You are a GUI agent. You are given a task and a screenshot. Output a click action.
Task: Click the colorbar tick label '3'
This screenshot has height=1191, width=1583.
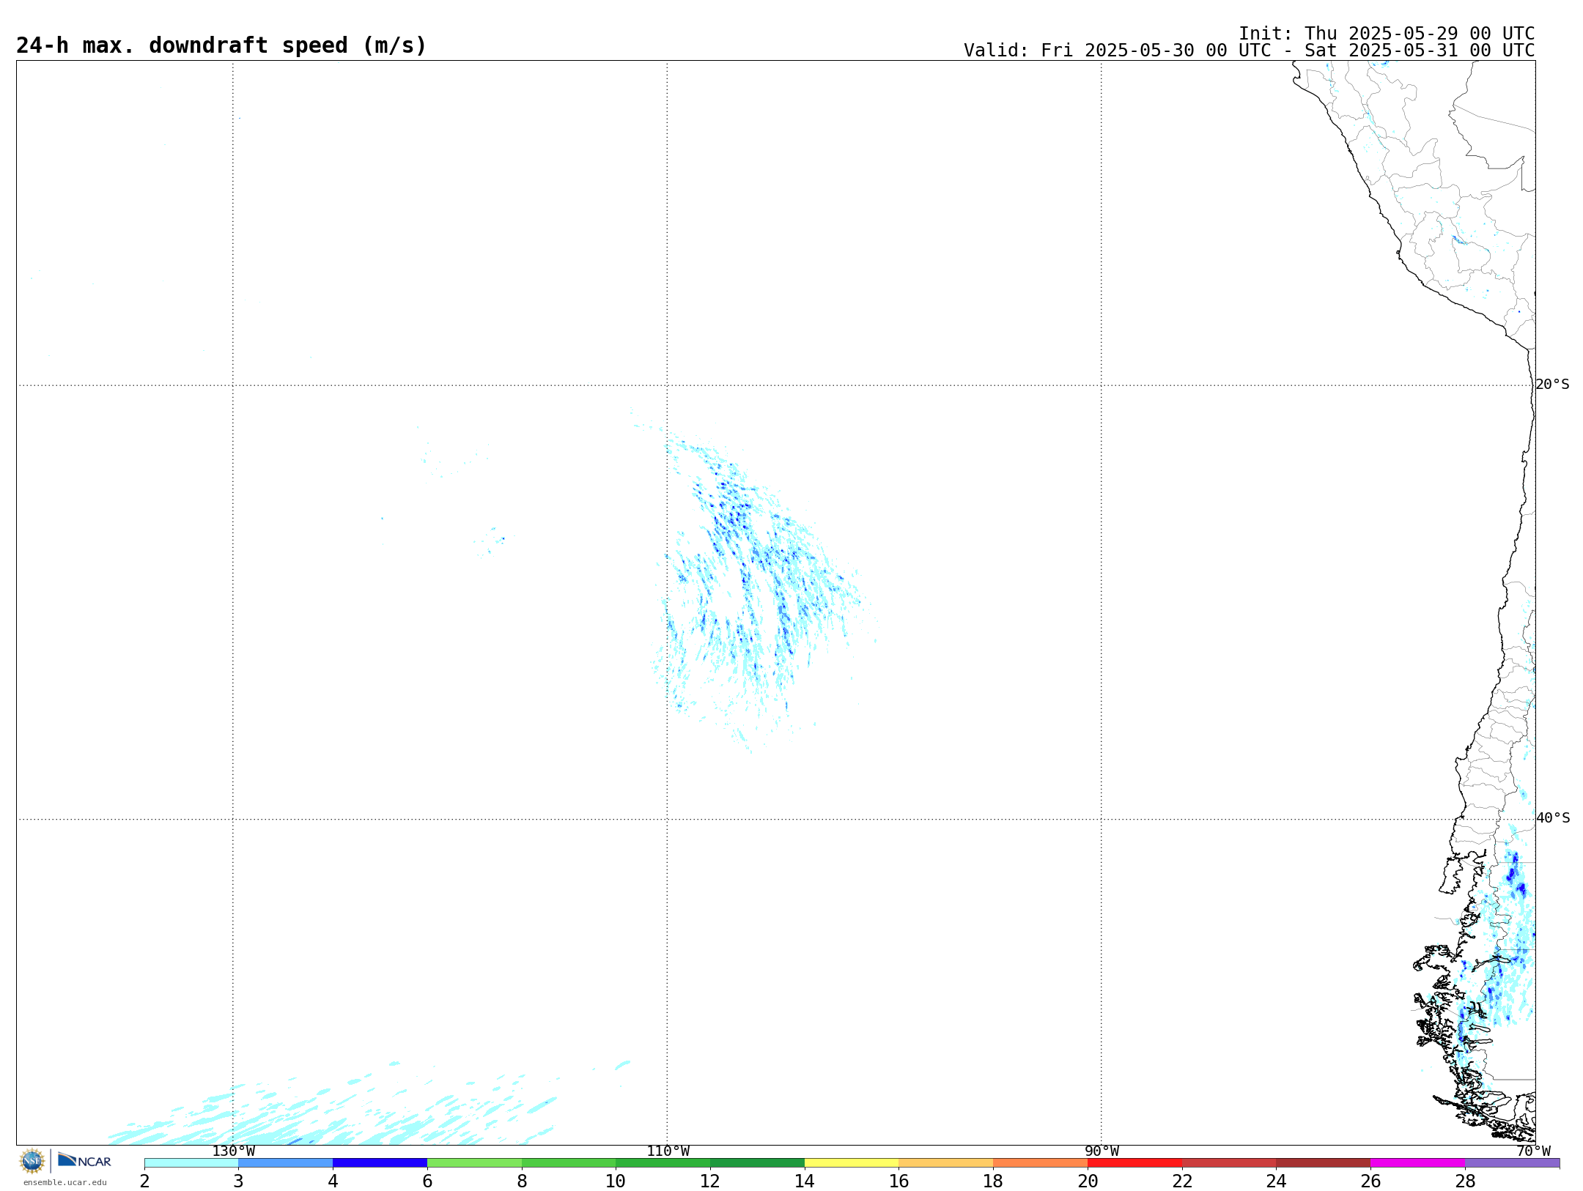(x=238, y=1181)
